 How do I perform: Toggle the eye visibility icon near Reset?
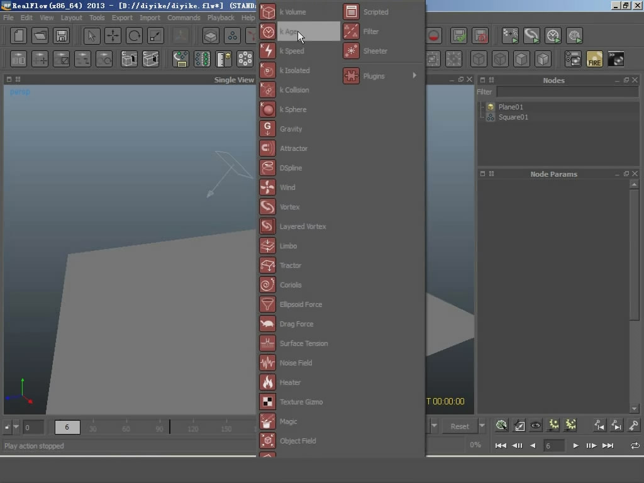coord(536,426)
